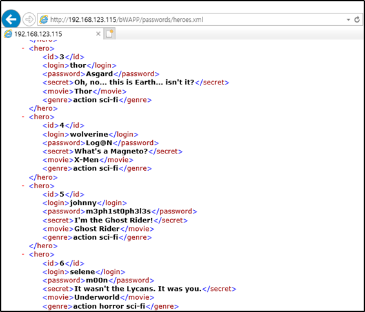Image resolution: width=365 pixels, height=312 pixels.
Task: Click the genre value 'action horror sci-fi'
Action: pos(109,306)
